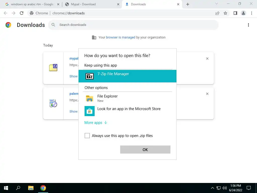257x193 pixels.
Task: Click the palem installer file icon
Action: [53, 103]
